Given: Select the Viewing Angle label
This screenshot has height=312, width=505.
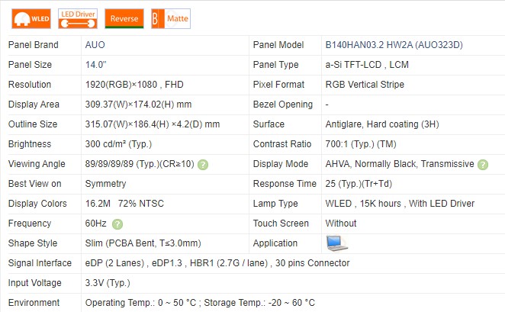Looking at the screenshot, I should tap(37, 164).
